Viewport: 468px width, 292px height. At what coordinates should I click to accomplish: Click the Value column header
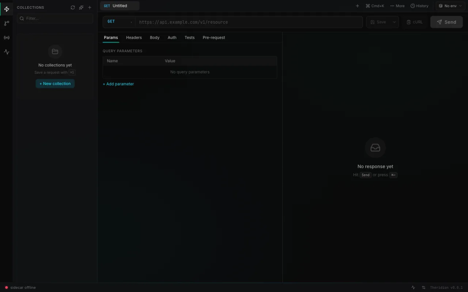tap(170, 61)
